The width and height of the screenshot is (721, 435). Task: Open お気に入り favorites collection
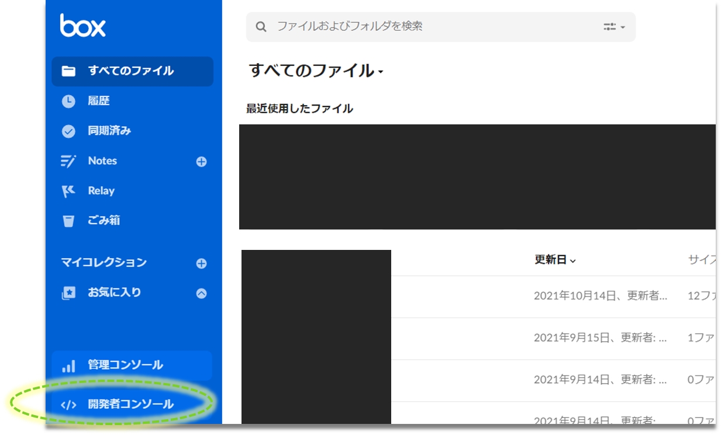pyautogui.click(x=115, y=293)
